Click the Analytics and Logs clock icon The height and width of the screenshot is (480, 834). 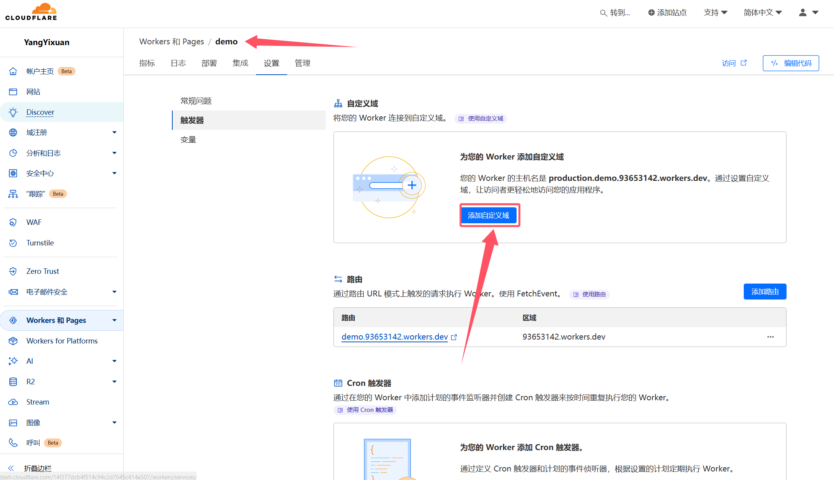[x=13, y=153]
